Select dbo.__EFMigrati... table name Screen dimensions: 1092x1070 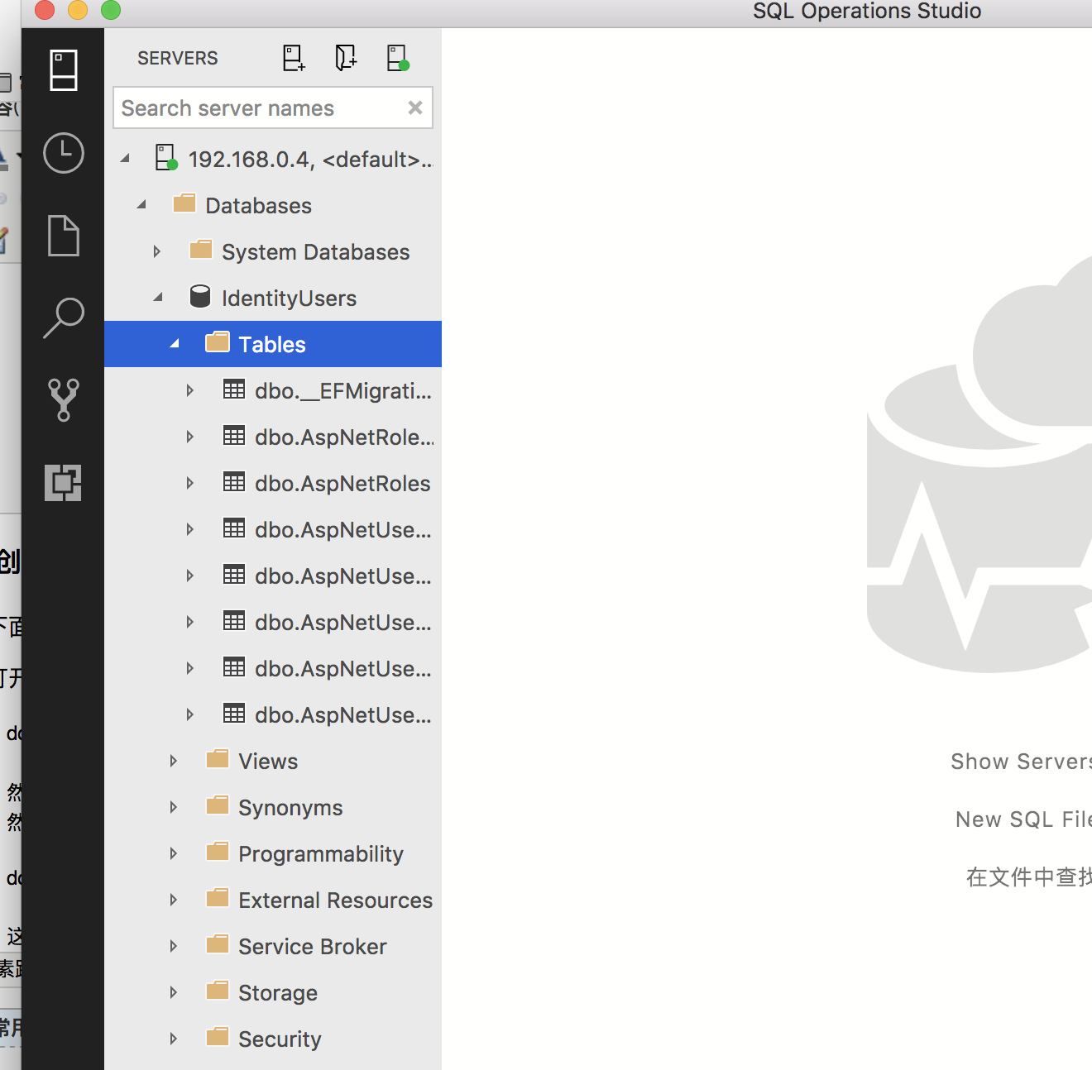[x=343, y=391]
